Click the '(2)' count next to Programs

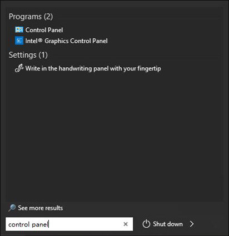pos(48,17)
